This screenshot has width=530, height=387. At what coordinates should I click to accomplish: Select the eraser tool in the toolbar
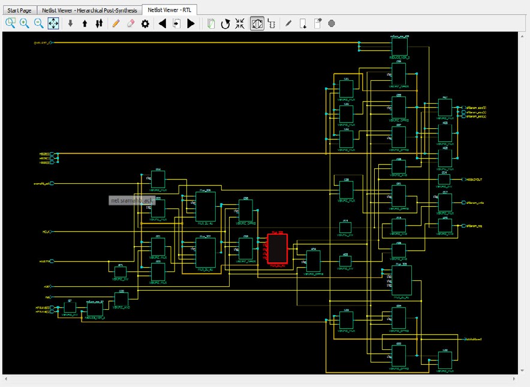click(x=130, y=23)
